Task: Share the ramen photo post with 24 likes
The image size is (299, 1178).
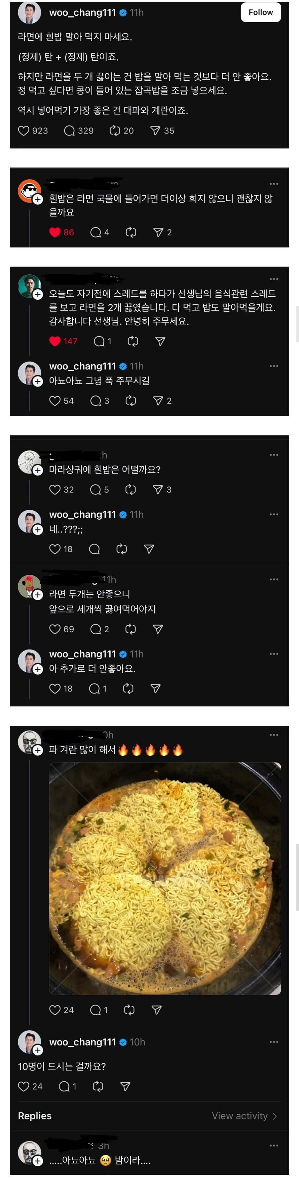Action: coord(156,1010)
